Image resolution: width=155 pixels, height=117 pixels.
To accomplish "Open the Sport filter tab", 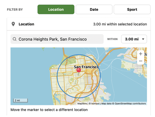I will click(x=132, y=10).
